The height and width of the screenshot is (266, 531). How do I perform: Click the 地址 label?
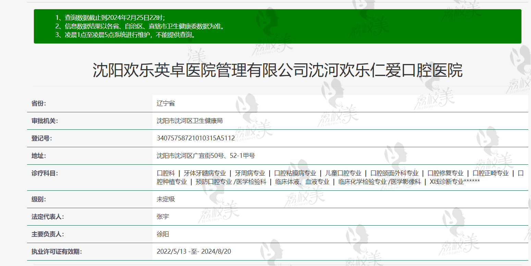tap(39, 156)
